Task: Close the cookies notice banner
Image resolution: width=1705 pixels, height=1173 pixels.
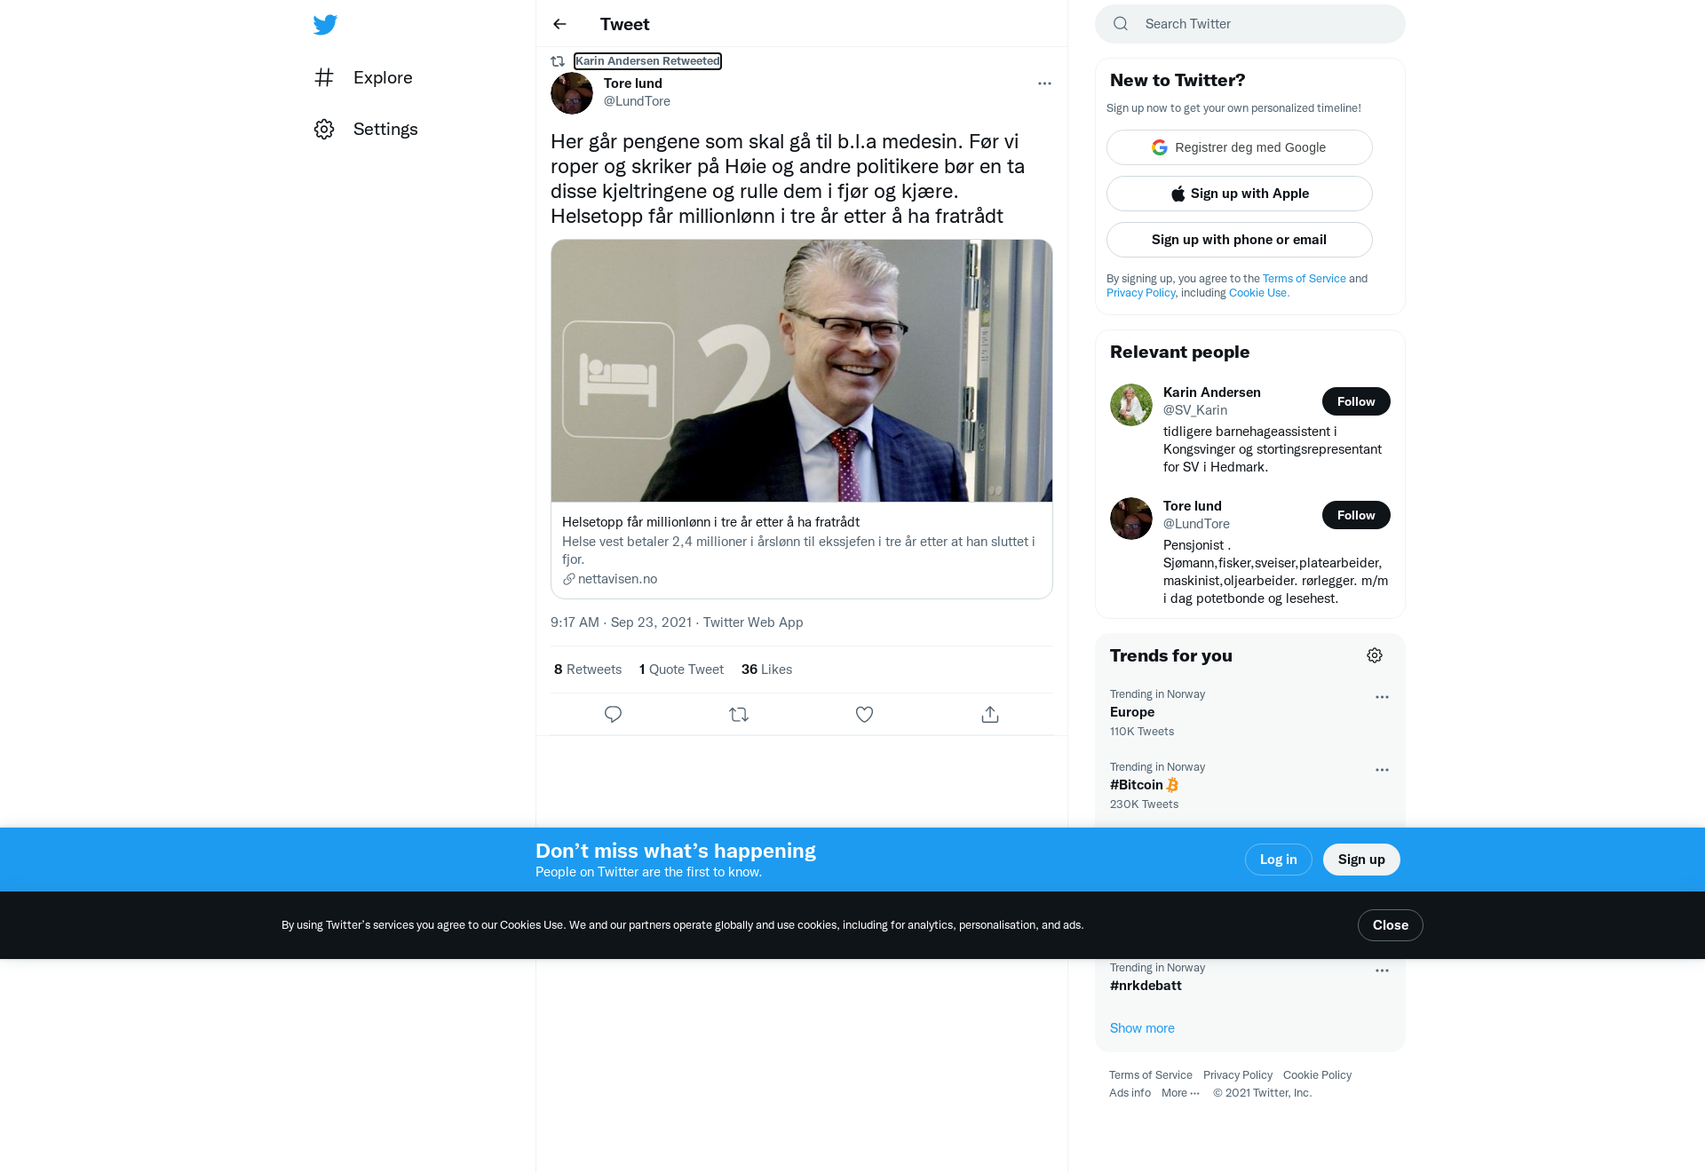Action: pyautogui.click(x=1391, y=925)
